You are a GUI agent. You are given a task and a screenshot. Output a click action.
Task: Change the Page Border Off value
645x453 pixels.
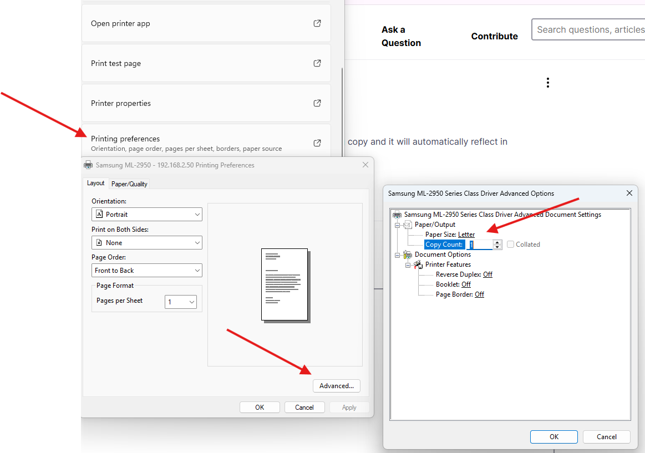479,294
